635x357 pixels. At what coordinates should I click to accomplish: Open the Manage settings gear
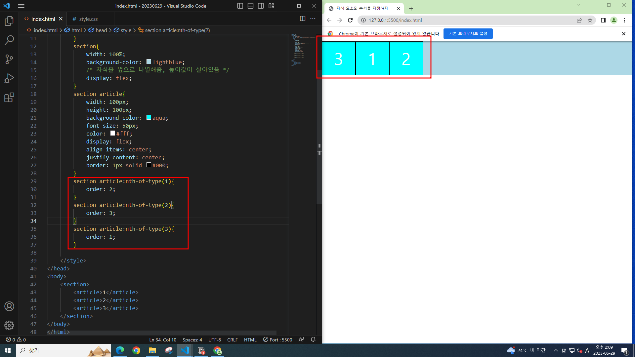click(9, 325)
